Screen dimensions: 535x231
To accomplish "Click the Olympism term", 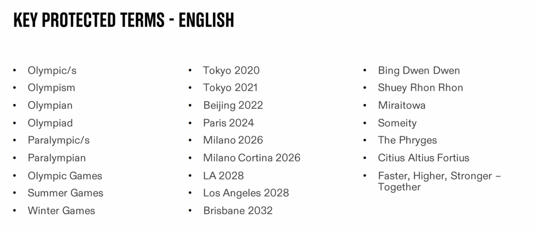I will [52, 88].
